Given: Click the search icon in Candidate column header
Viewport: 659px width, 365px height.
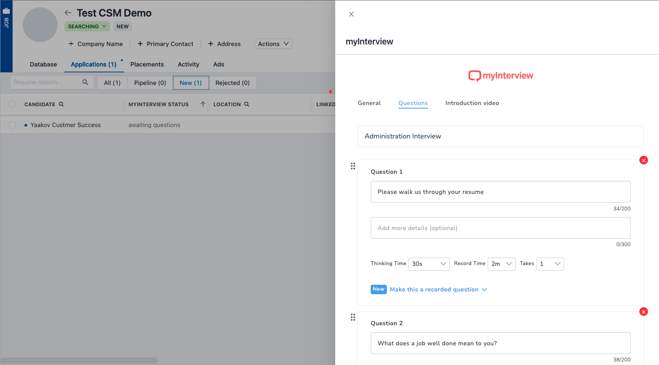Looking at the screenshot, I should pos(61,104).
